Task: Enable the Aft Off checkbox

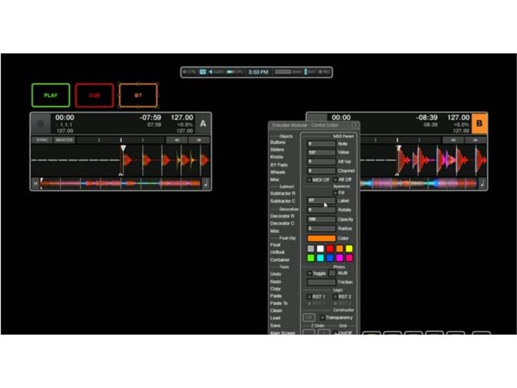Action: pos(335,180)
